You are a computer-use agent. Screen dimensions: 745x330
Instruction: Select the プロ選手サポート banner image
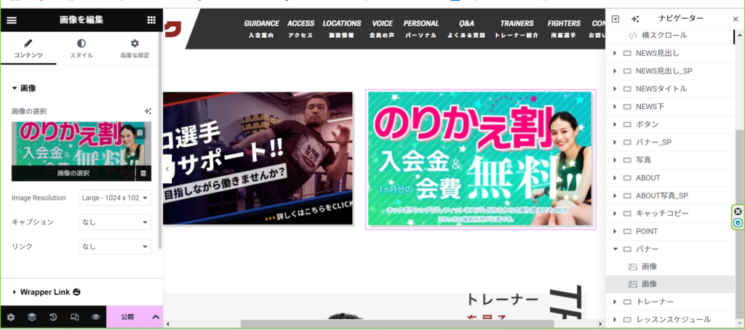[x=258, y=158]
